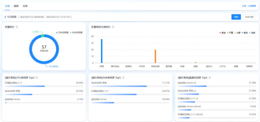
Task: Switch to the 周报 tab
Action: tap(16, 6)
